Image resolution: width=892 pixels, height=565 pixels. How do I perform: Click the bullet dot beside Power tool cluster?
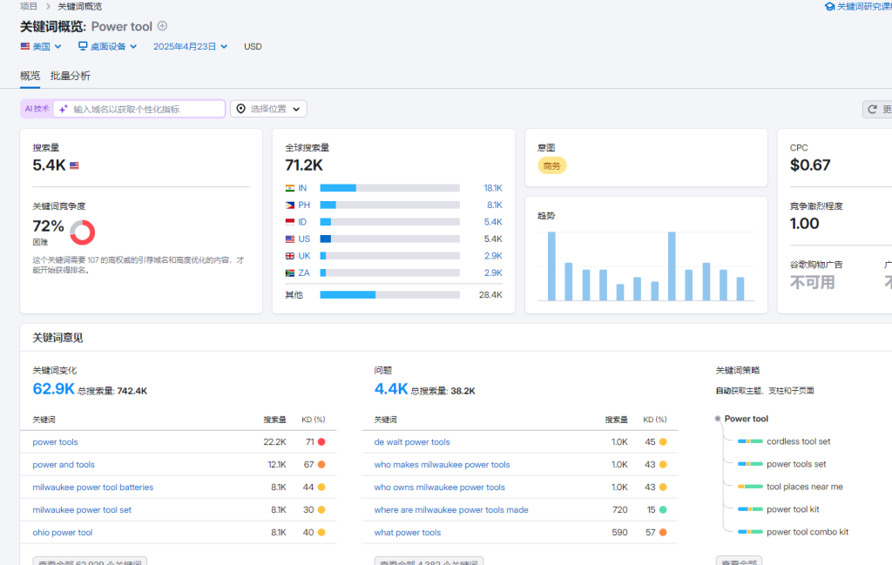(x=718, y=419)
